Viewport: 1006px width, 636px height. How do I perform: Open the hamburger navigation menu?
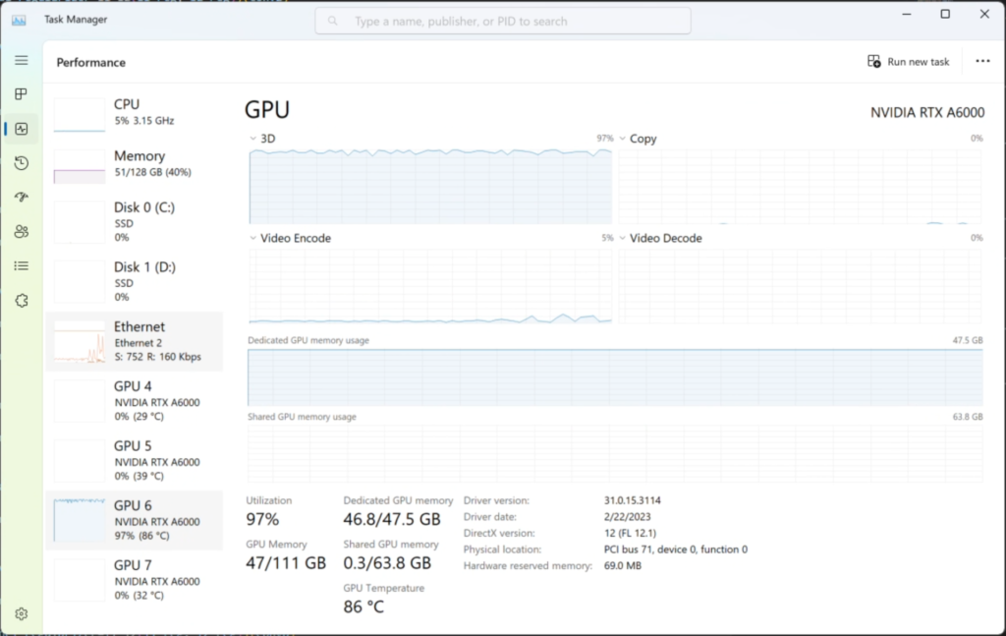(x=21, y=61)
